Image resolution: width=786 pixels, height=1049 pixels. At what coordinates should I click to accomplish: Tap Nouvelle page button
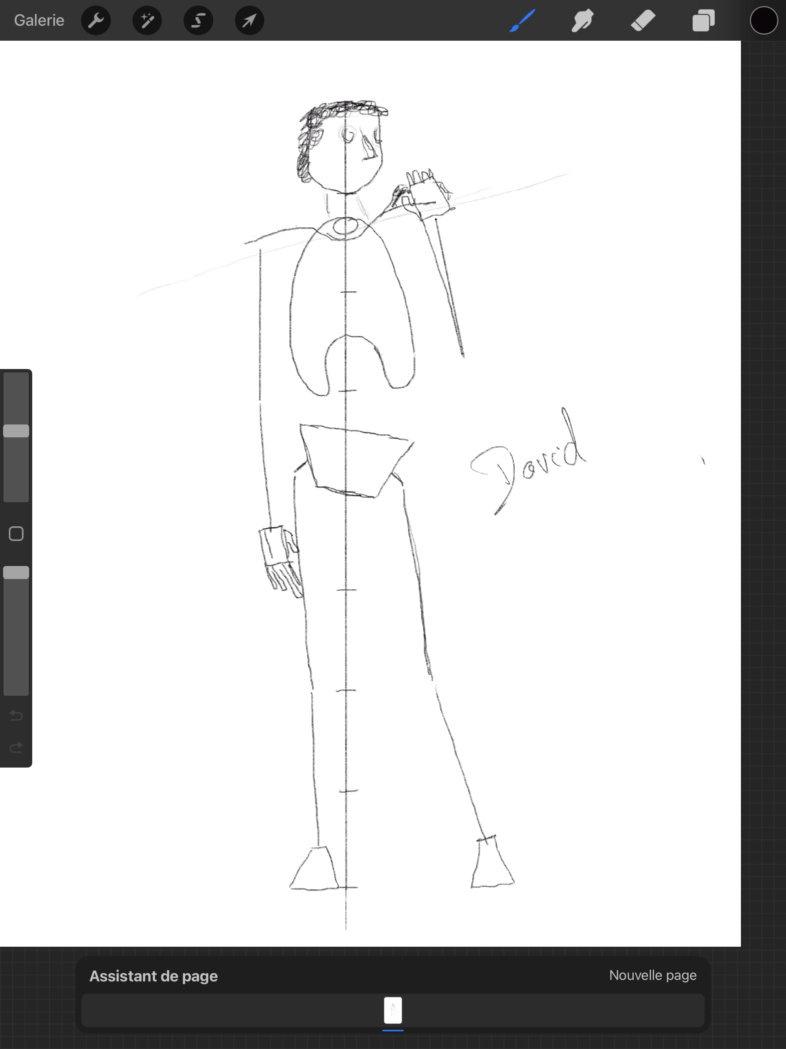(x=652, y=976)
